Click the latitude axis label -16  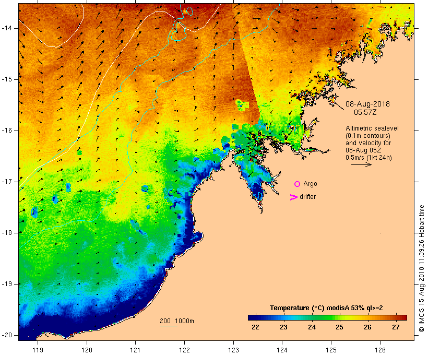[x=7, y=131]
